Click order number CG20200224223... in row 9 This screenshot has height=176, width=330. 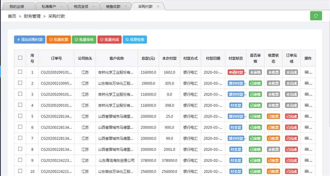point(56,160)
